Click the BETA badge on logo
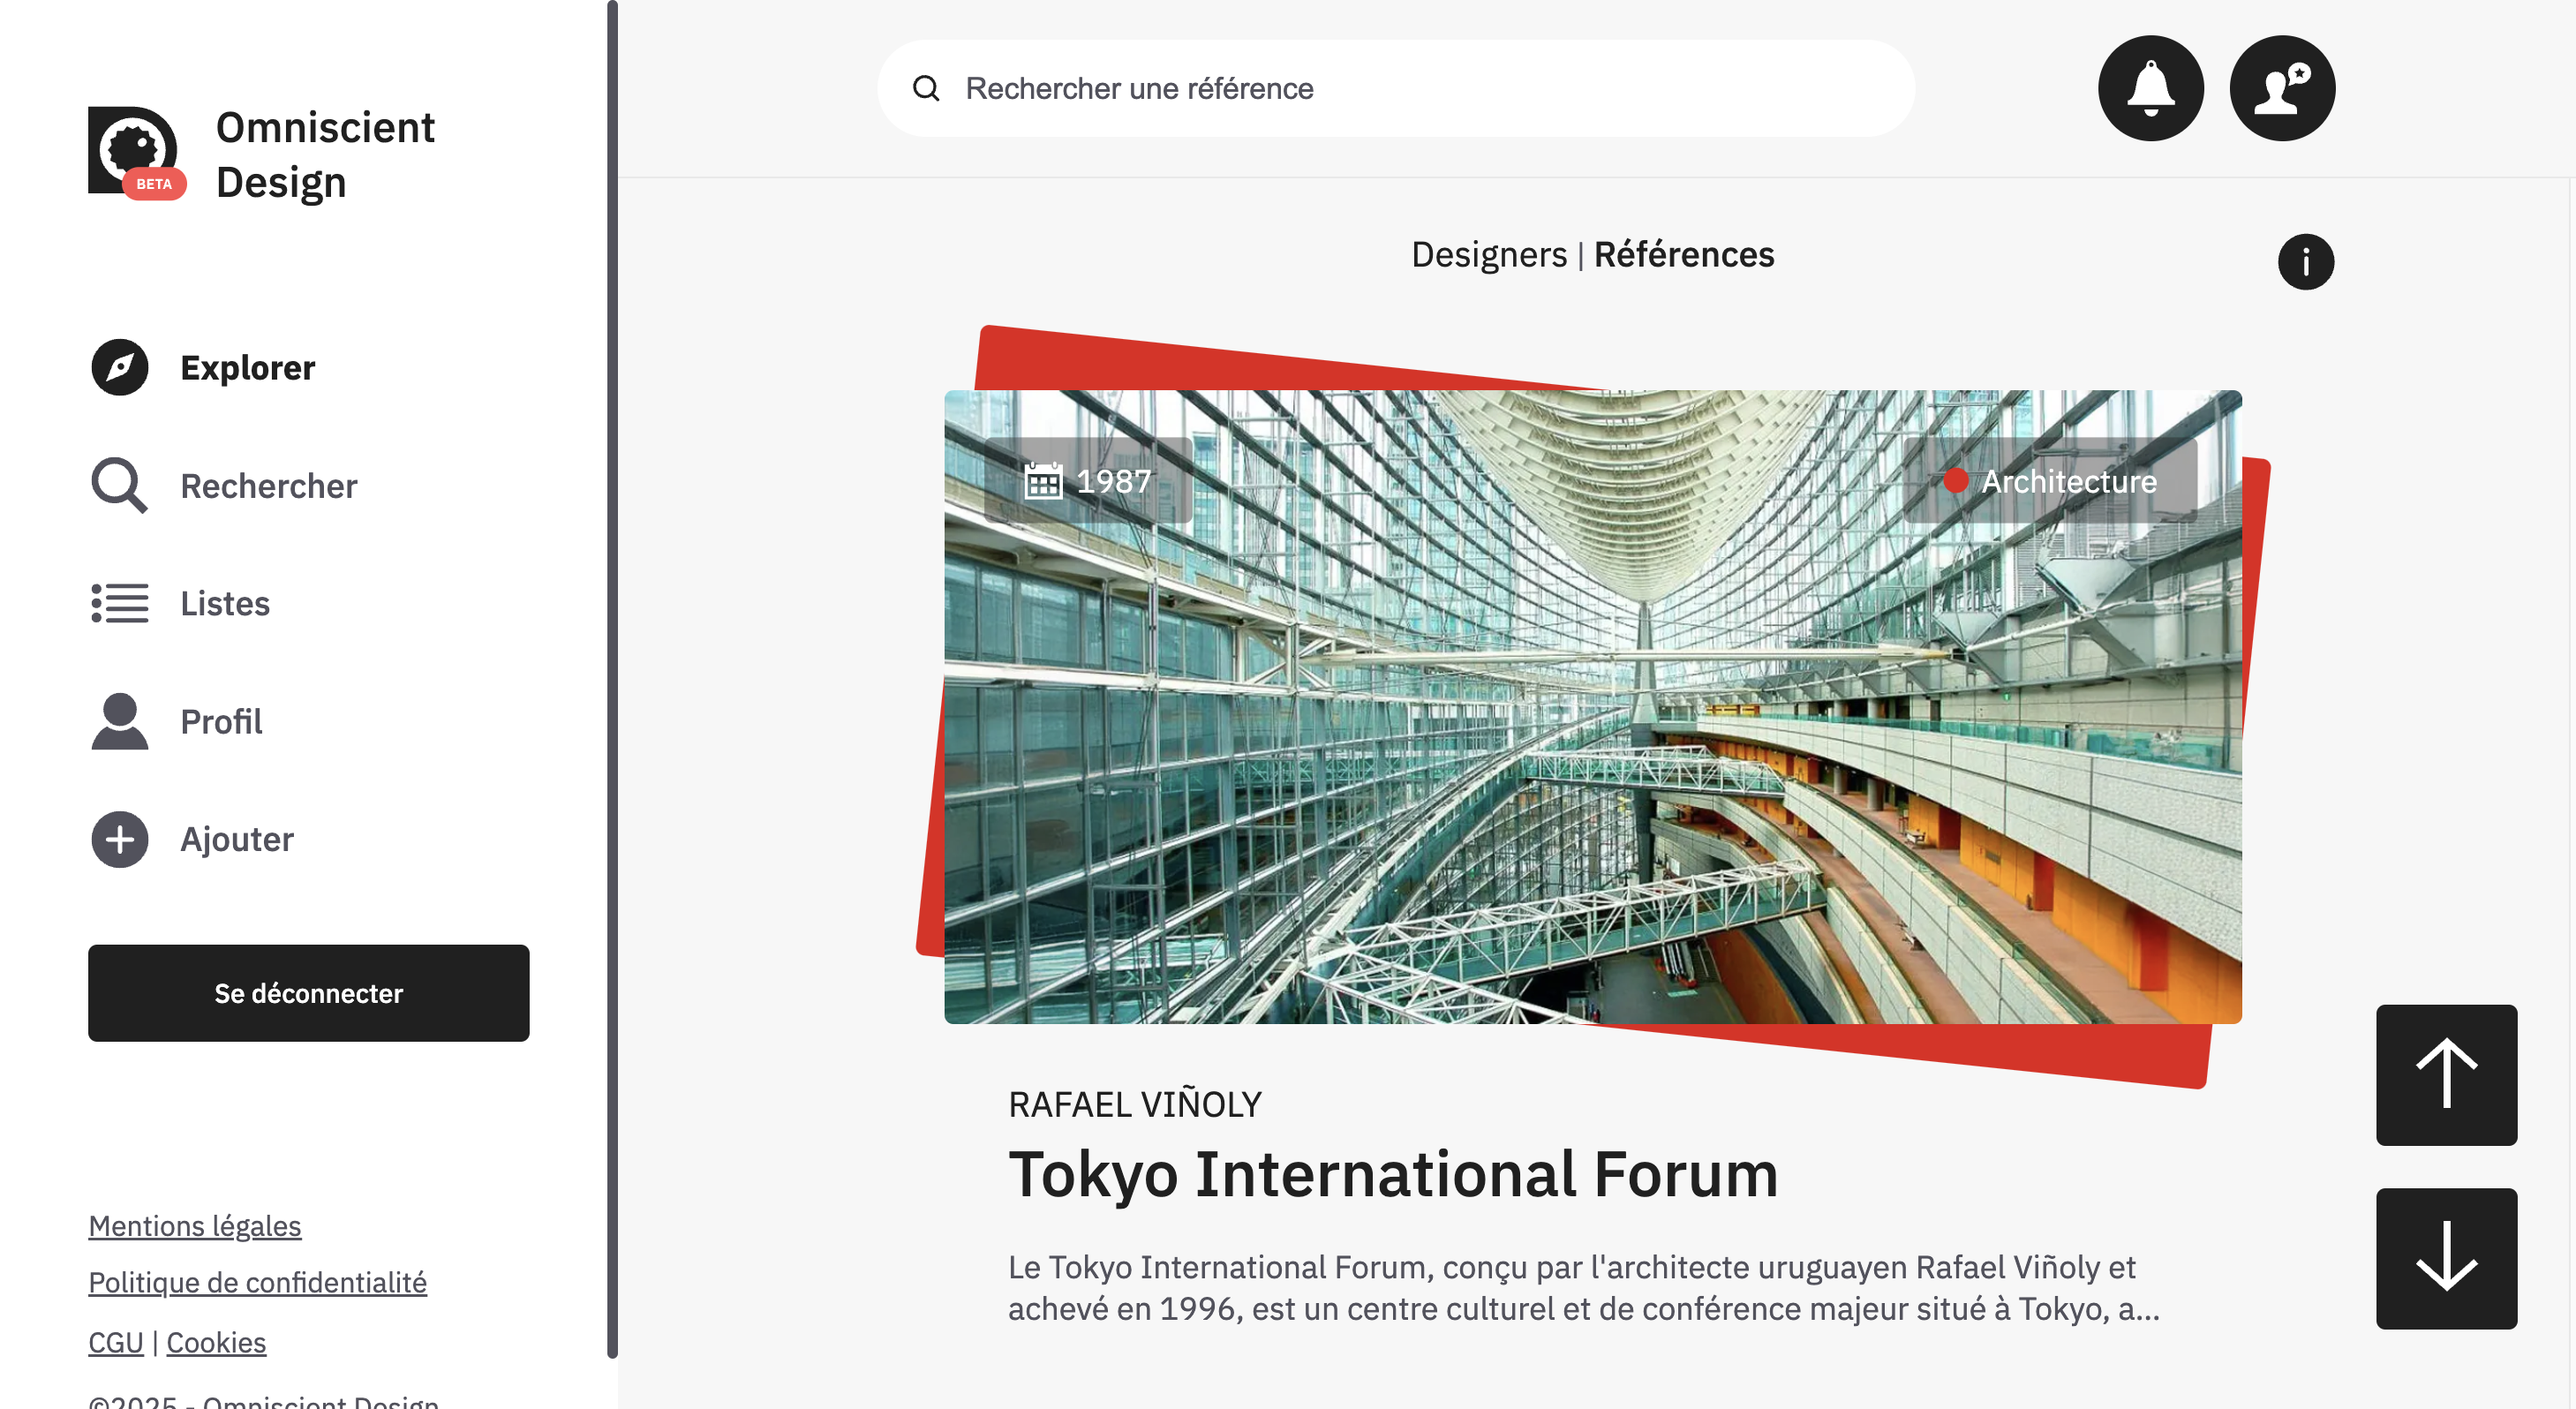The height and width of the screenshot is (1409, 2576). coord(154,184)
